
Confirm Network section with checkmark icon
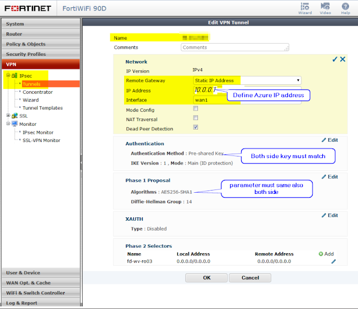click(x=335, y=59)
